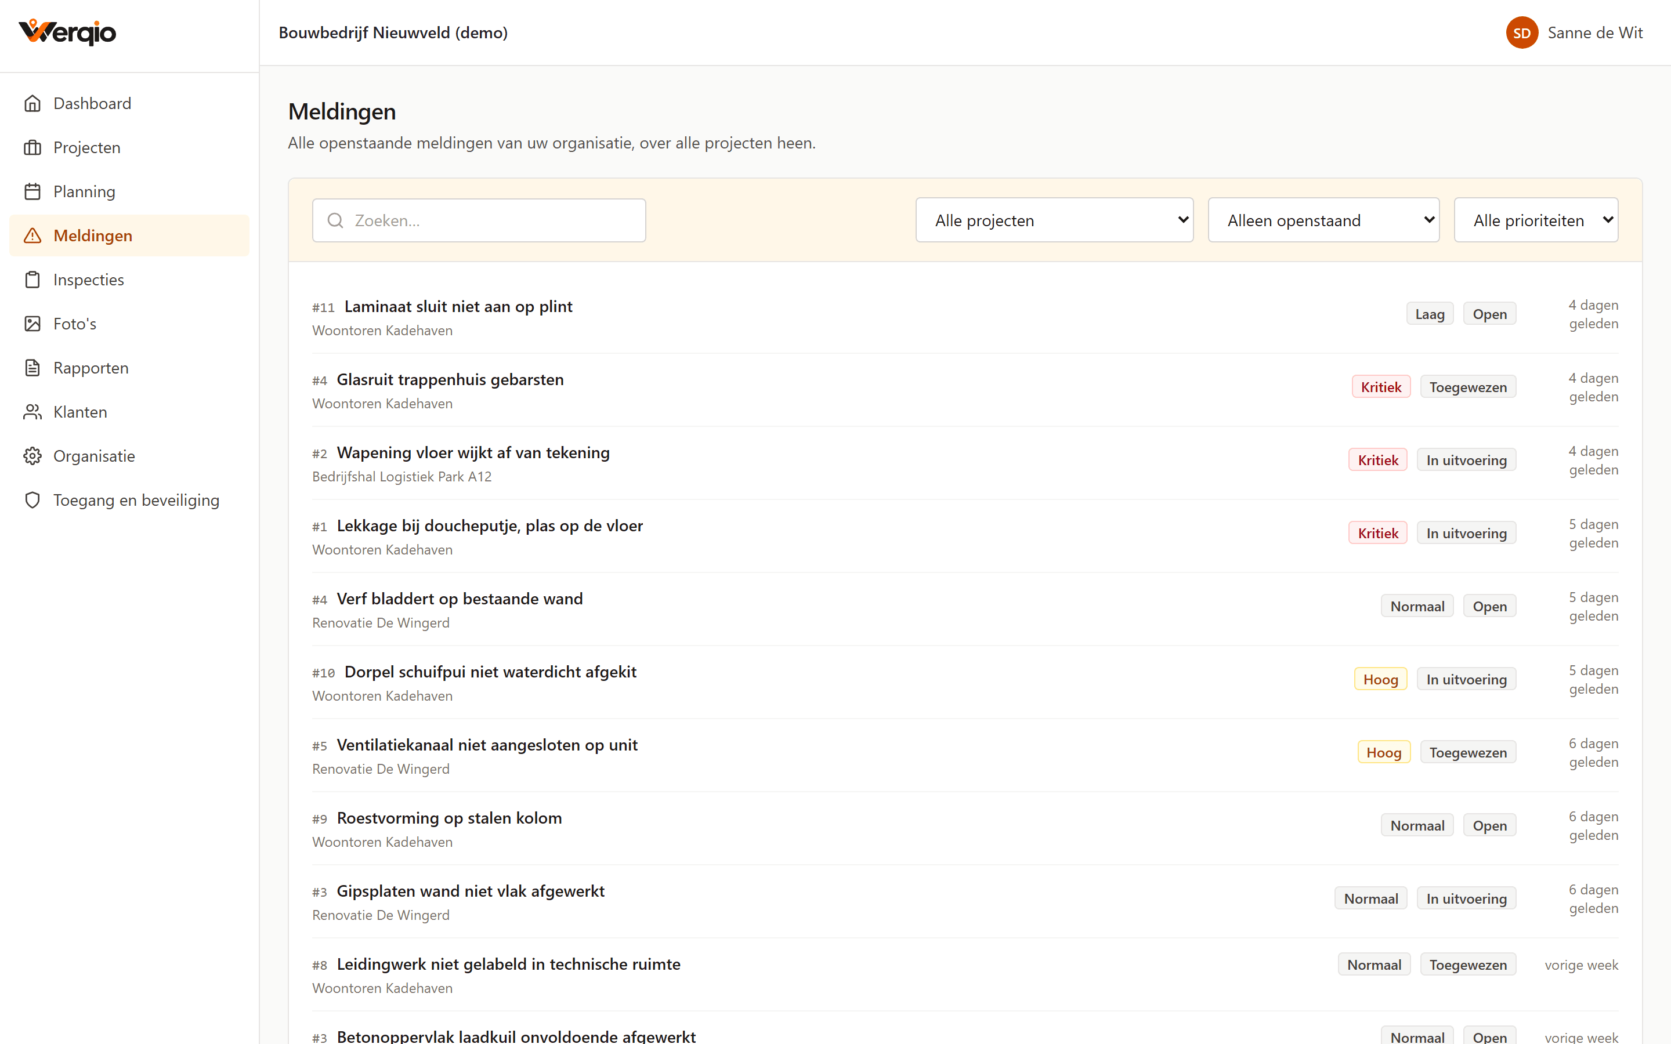This screenshot has width=1671, height=1044.
Task: Click the Toegang en beveiliging shield icon
Action: click(32, 501)
